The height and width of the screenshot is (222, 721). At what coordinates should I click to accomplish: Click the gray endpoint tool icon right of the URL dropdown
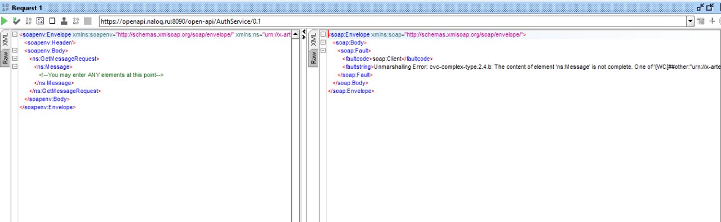pyautogui.click(x=701, y=21)
